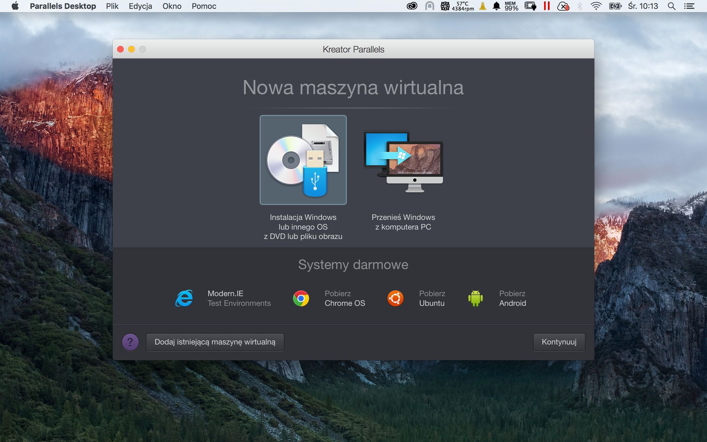Open the battery status menu
The image size is (707, 442).
click(x=615, y=6)
